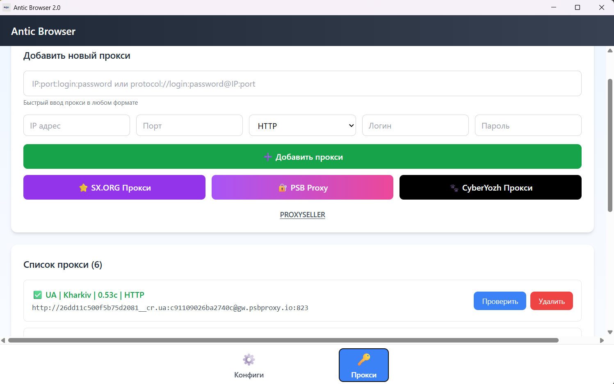Screen dimensions: 614x384
Task: Click the plus icon on add proxy button
Action: pos(268,157)
